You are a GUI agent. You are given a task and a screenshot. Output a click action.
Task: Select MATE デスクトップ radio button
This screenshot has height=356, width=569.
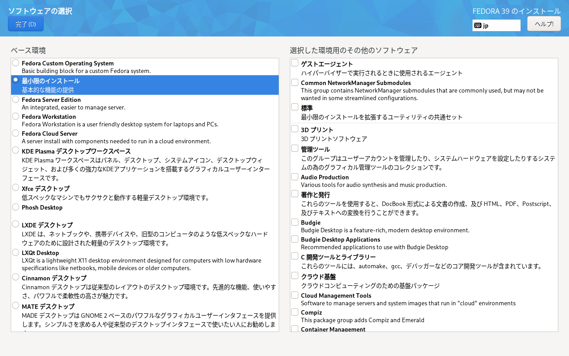point(16,305)
